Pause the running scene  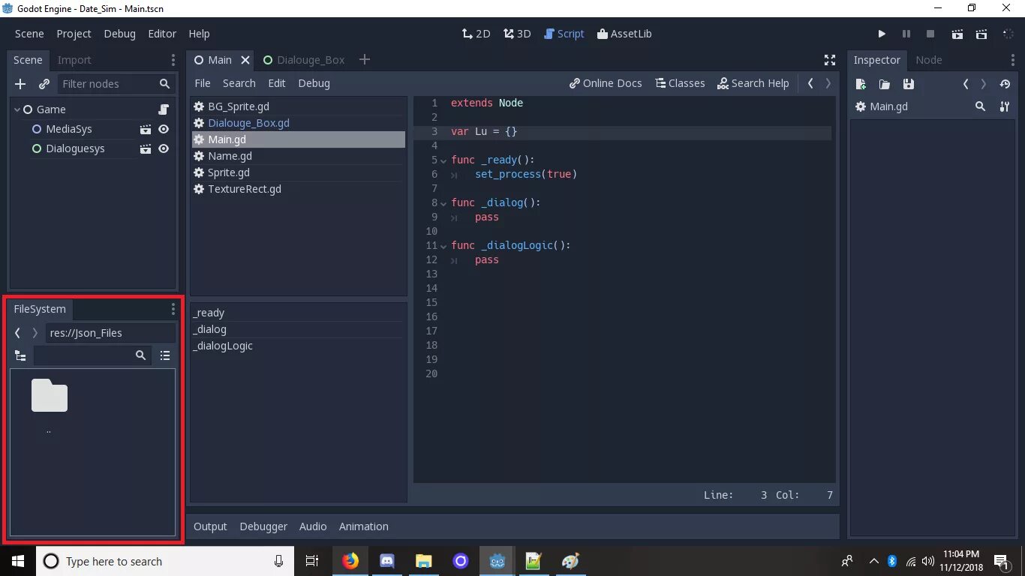click(x=906, y=34)
